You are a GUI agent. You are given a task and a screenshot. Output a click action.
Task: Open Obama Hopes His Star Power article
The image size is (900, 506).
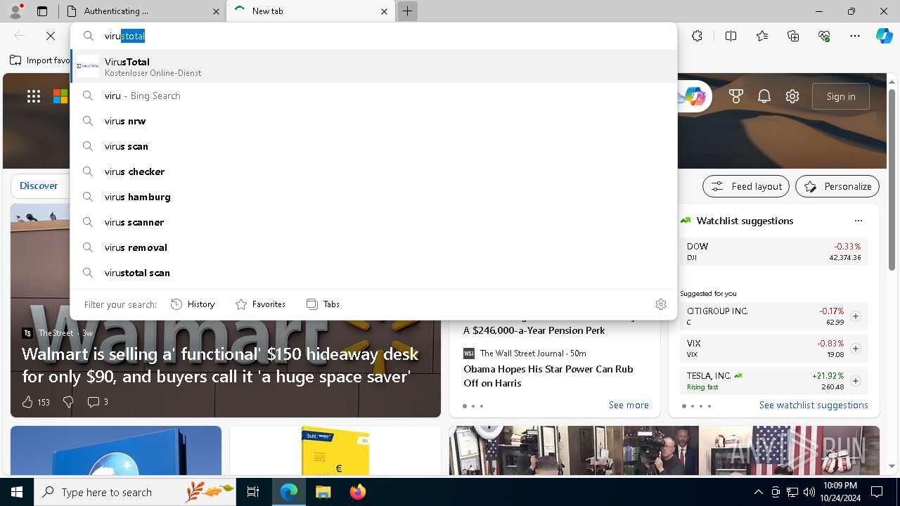point(548,376)
